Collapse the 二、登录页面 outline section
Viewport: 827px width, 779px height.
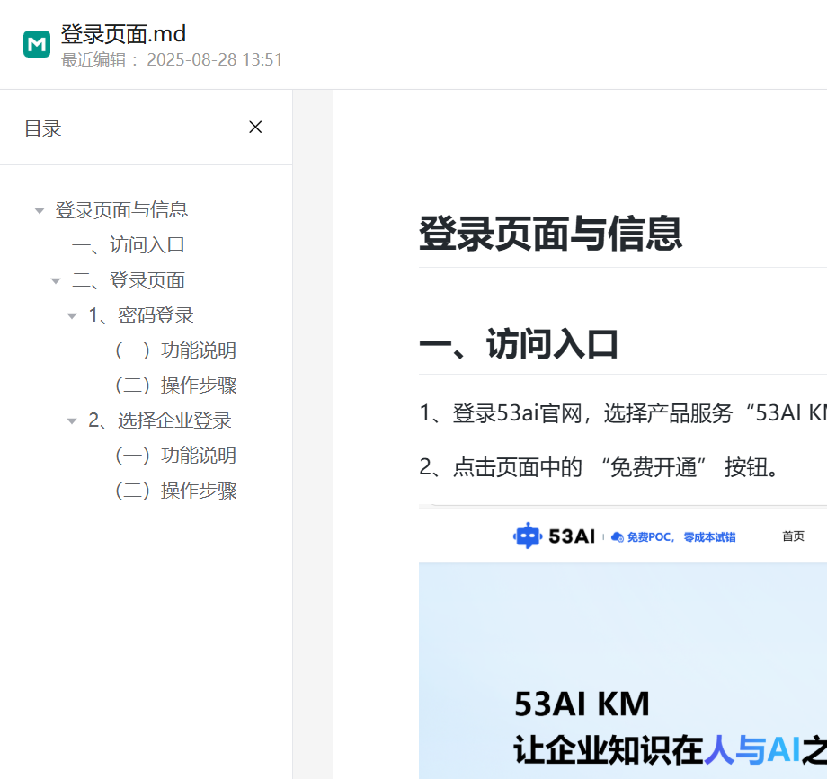(x=56, y=281)
